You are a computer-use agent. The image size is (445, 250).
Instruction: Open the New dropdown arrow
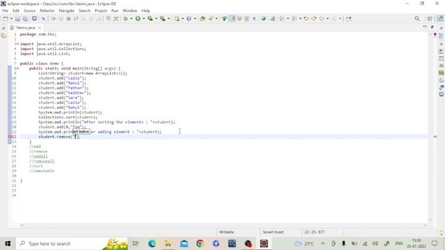(x=11, y=19)
